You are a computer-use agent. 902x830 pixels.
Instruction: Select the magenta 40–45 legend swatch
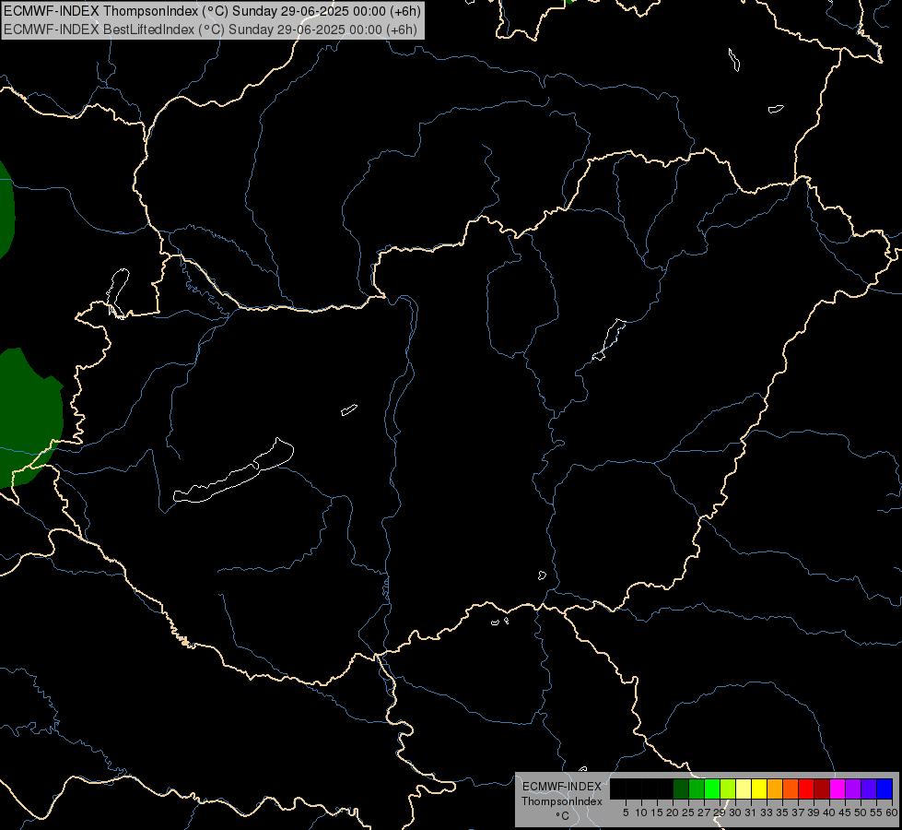[838, 788]
